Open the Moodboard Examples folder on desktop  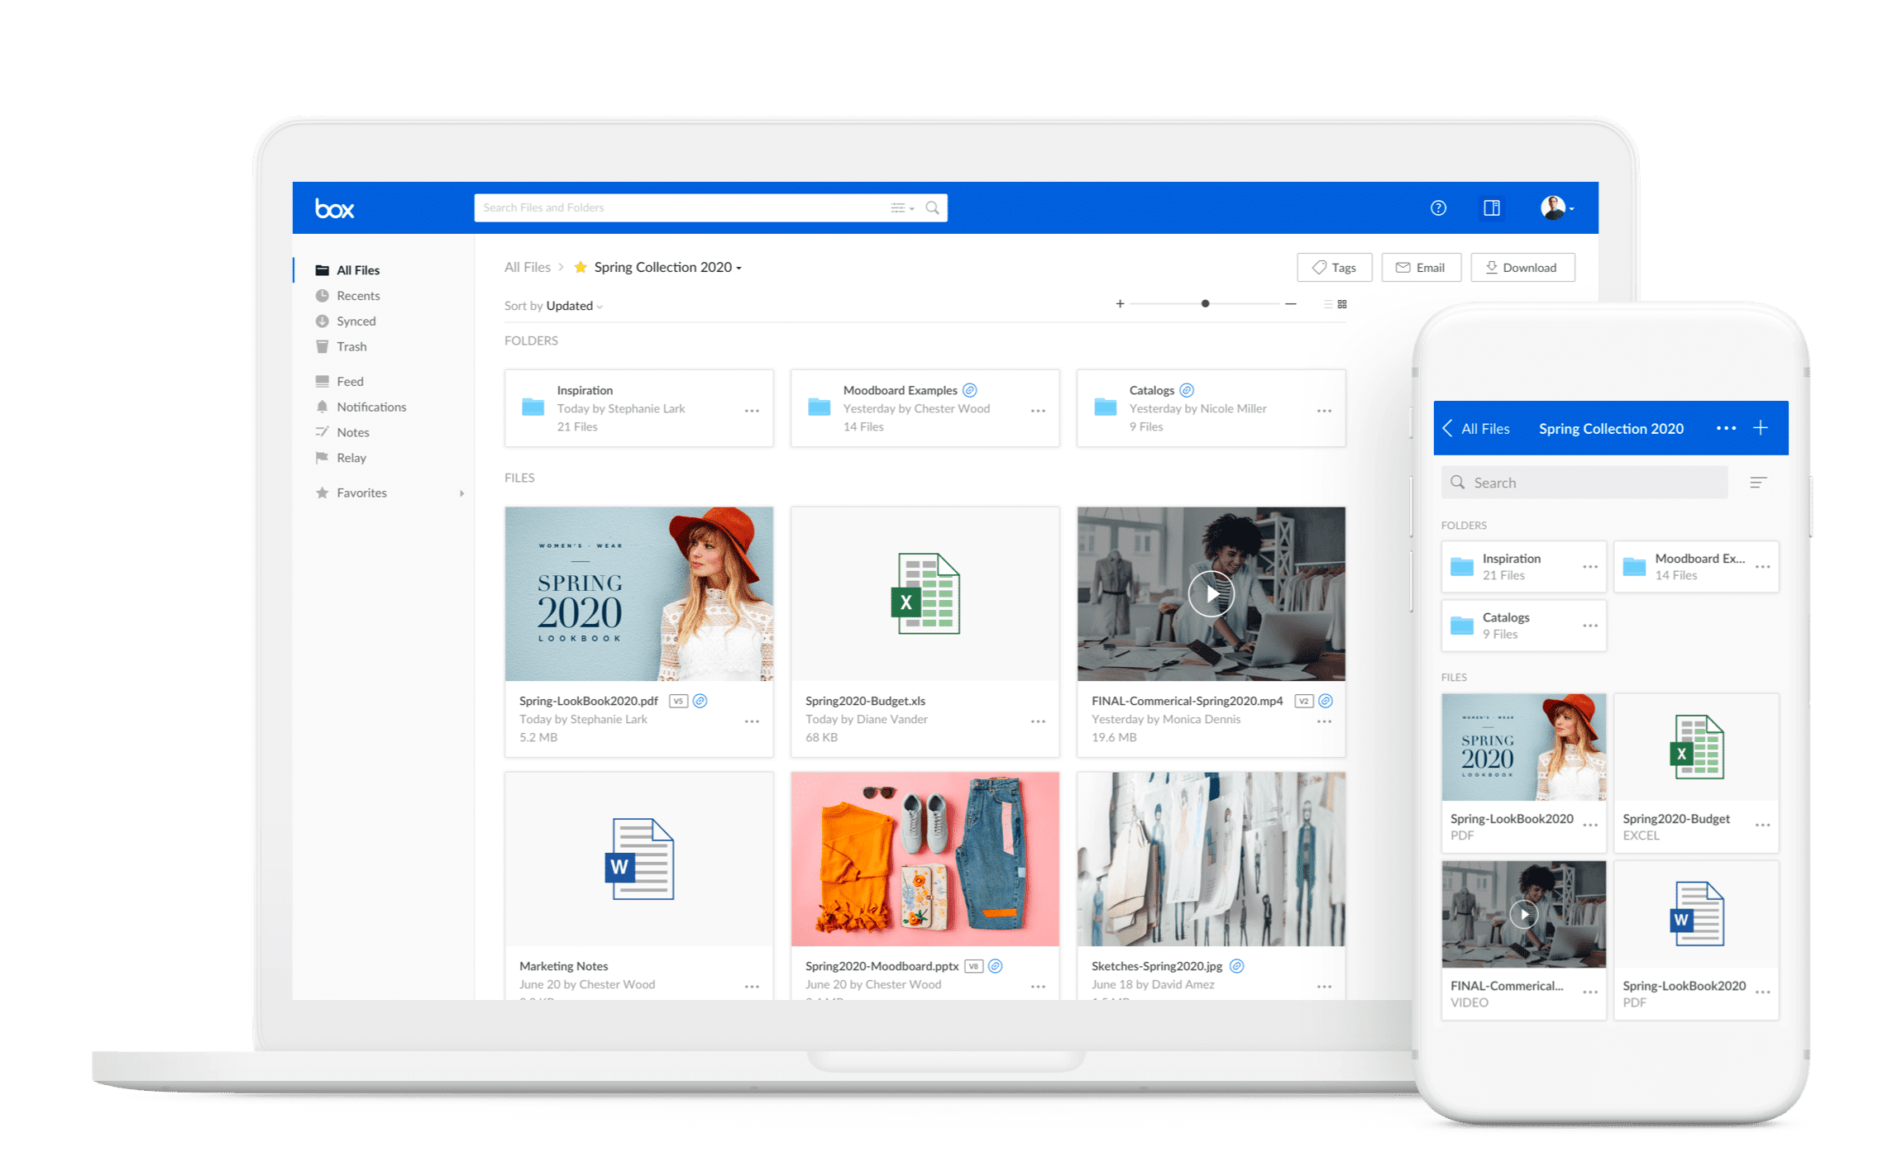925,408
